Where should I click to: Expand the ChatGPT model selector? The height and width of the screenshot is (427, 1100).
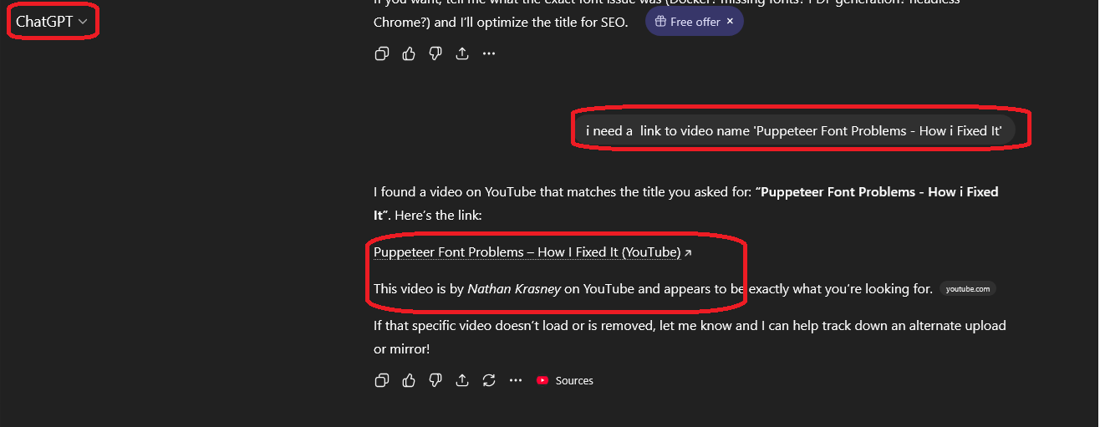pos(52,22)
